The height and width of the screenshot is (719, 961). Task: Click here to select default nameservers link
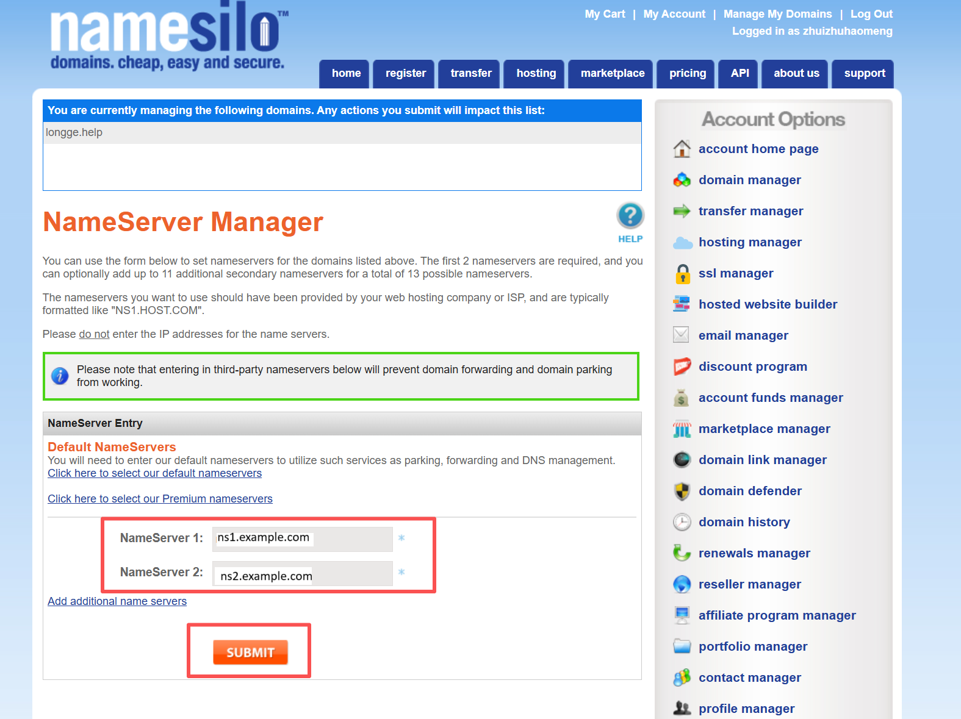(154, 473)
